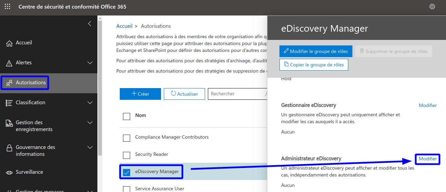Screen dimensions: 446x192
Task: Click Modifier le groupe de rôles
Action: click(x=316, y=51)
